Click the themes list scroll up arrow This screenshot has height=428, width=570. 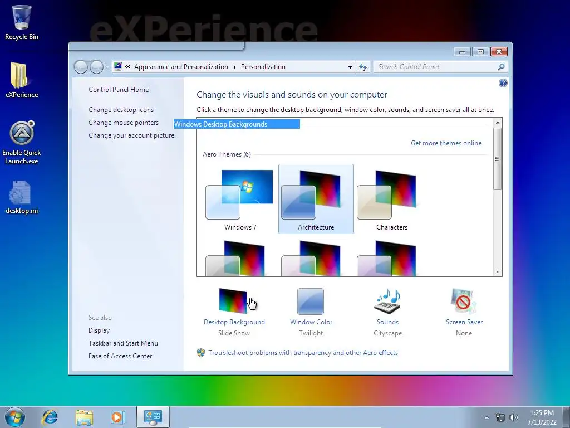point(498,123)
